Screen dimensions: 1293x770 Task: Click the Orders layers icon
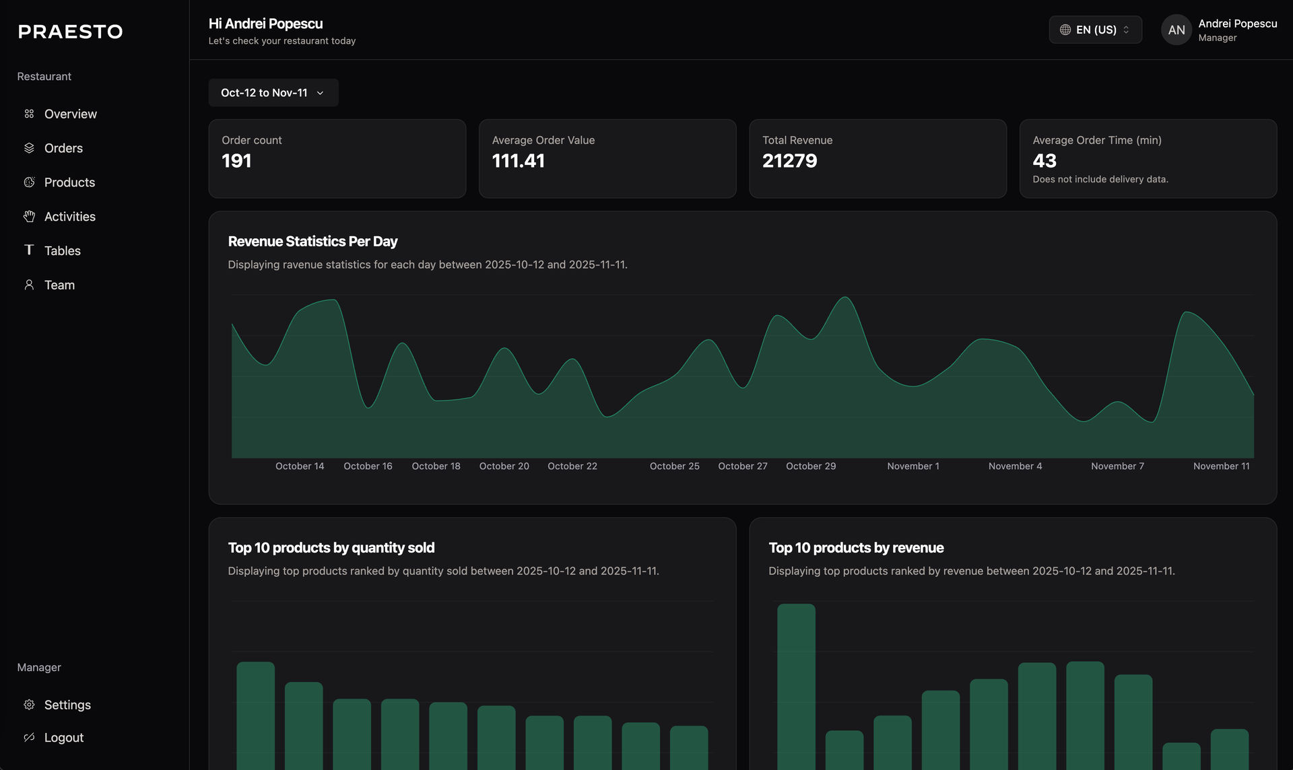[29, 147]
